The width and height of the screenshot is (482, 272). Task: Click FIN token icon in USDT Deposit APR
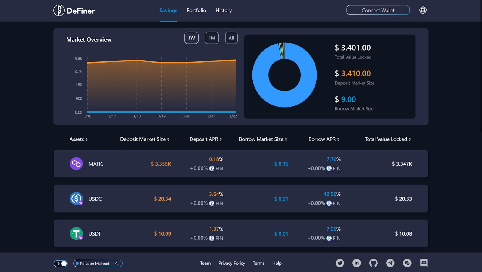click(x=212, y=238)
